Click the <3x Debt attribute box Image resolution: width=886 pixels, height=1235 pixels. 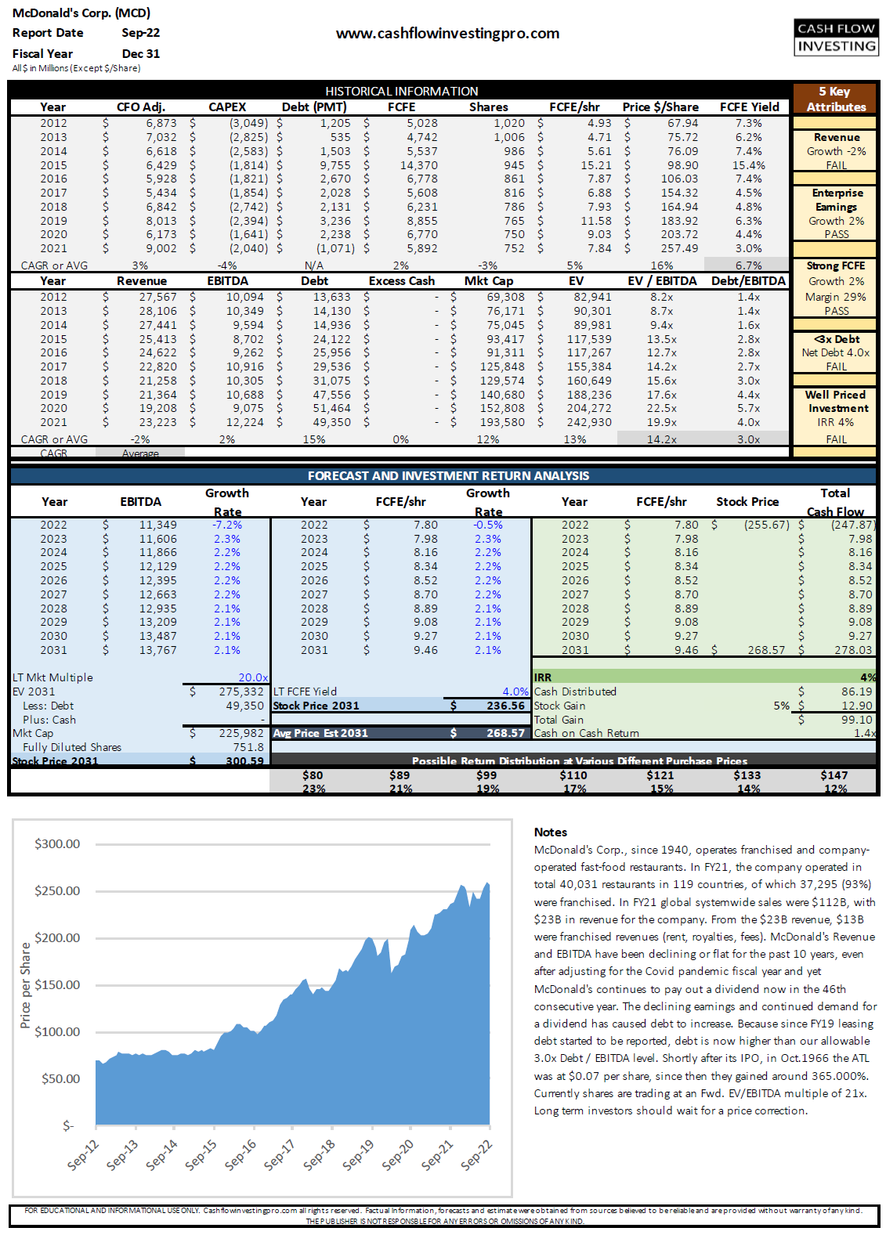tap(835, 352)
